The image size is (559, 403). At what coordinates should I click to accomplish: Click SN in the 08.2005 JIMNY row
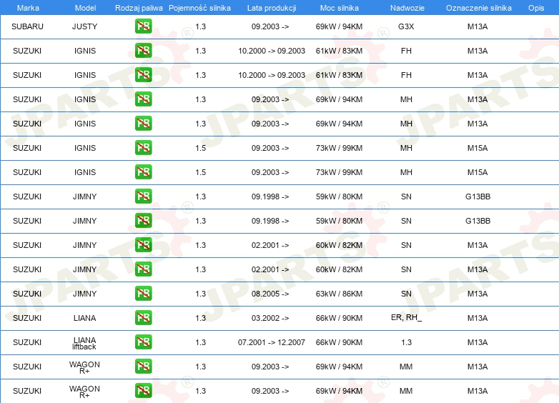click(x=406, y=294)
